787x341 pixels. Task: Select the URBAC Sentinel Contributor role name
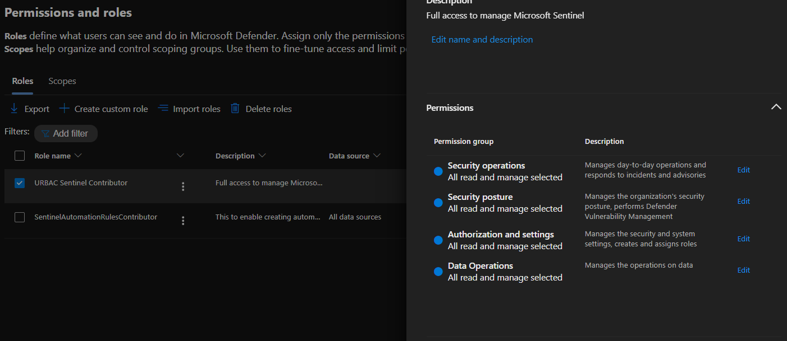click(x=81, y=183)
